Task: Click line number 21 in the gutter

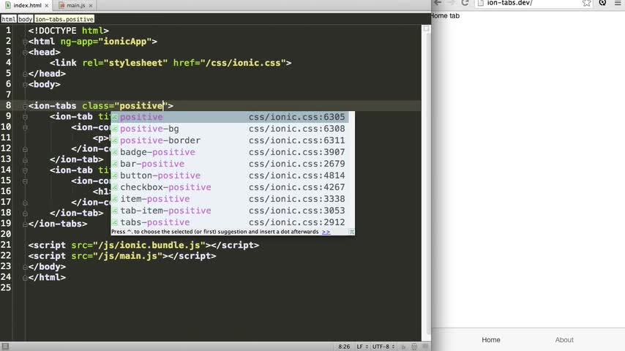Action: click(6, 245)
